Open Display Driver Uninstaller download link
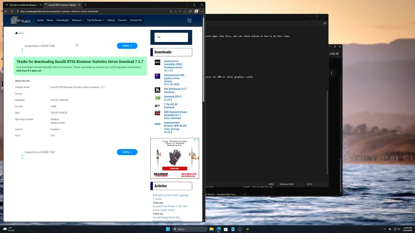 click(x=173, y=66)
